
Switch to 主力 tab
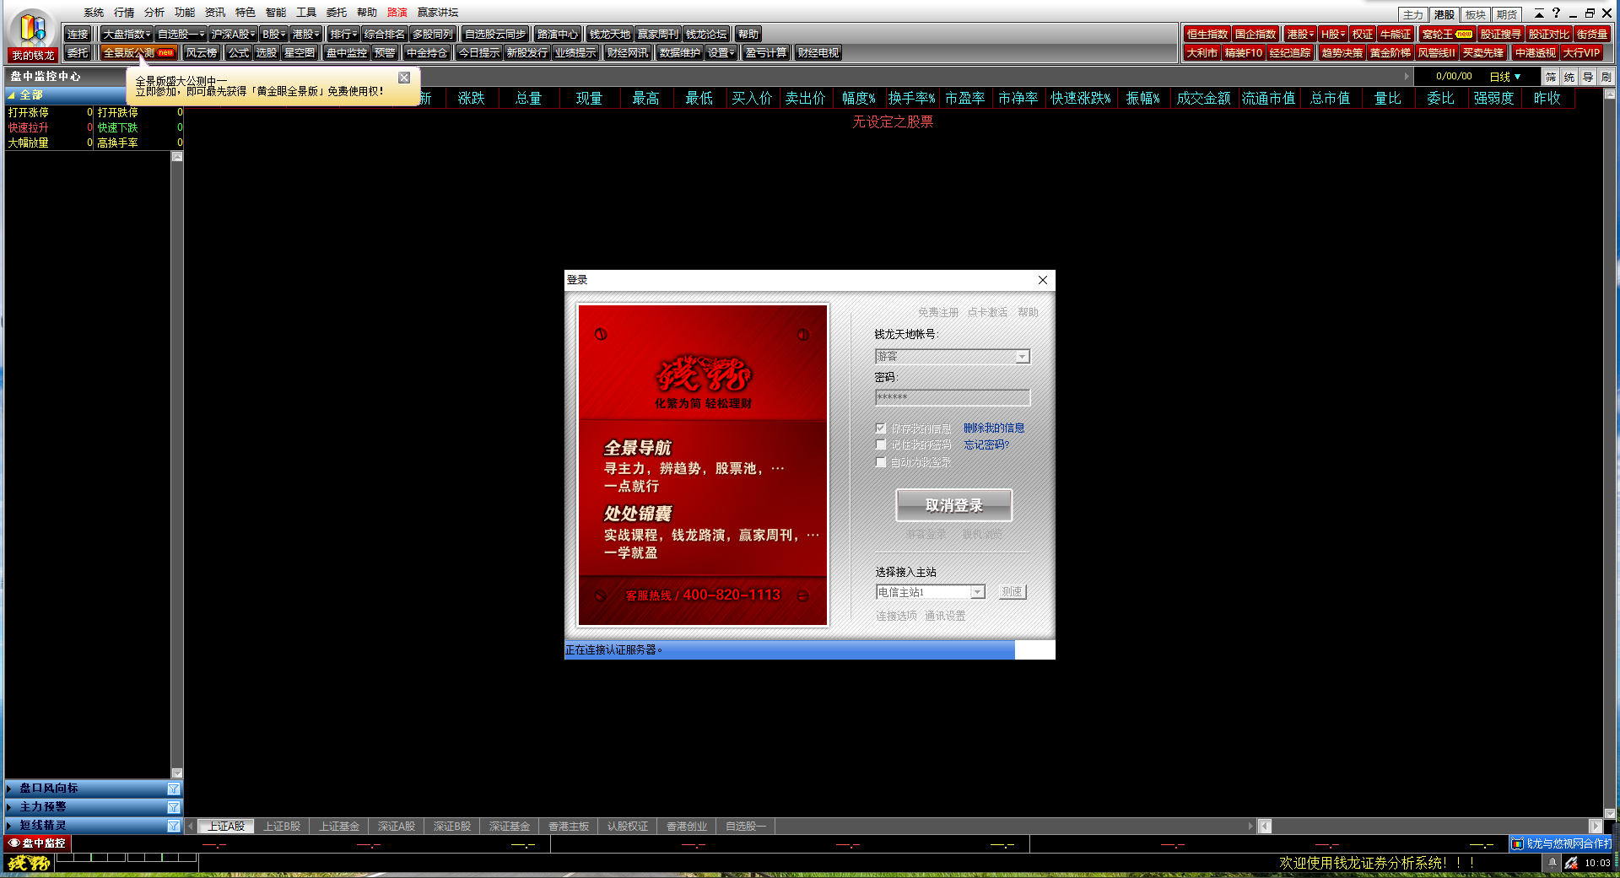[x=1413, y=14]
